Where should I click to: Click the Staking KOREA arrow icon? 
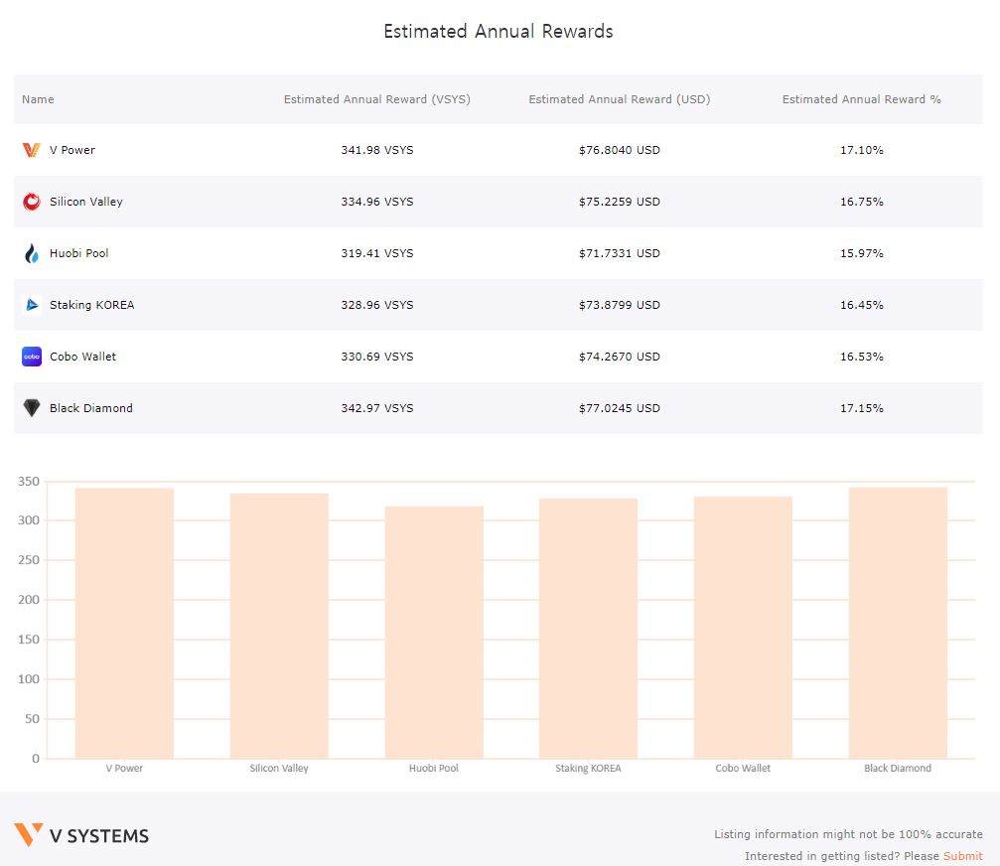[x=31, y=305]
